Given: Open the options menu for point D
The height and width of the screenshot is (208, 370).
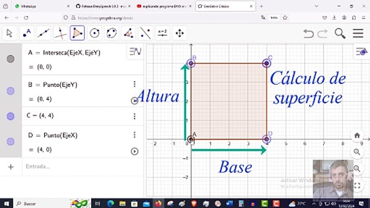Looking at the screenshot, I should [134, 135].
